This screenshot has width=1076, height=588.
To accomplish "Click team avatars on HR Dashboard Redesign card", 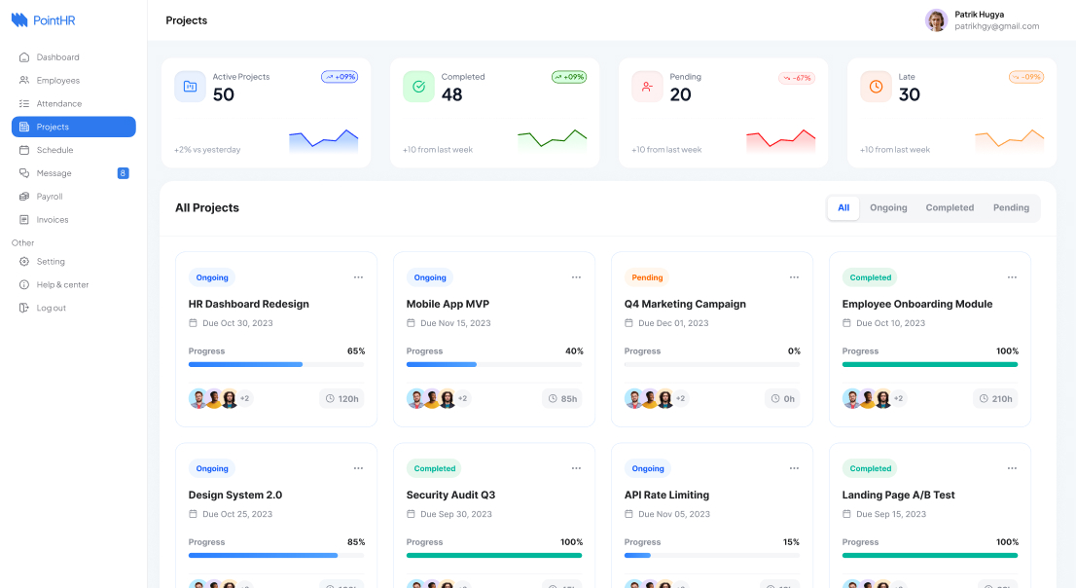I will (x=220, y=398).
